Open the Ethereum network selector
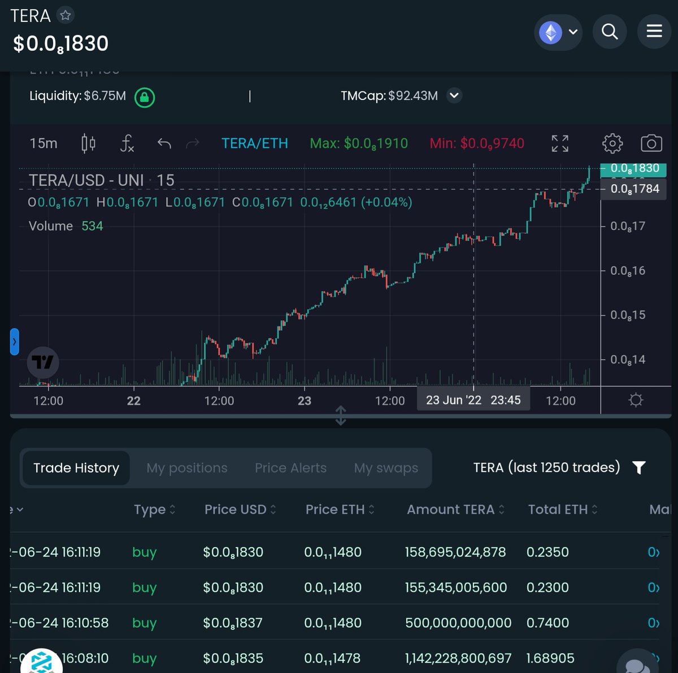The image size is (678, 673). pyautogui.click(x=558, y=32)
